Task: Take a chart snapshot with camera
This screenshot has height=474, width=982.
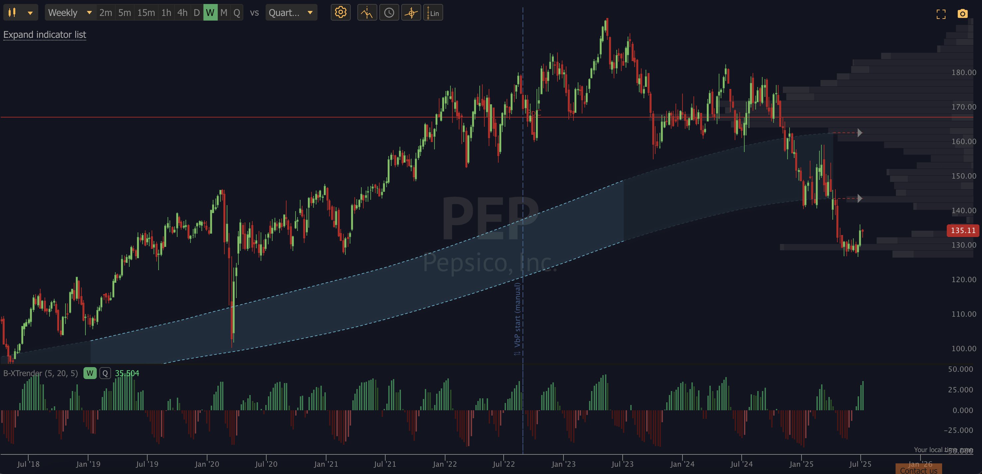Action: (x=963, y=14)
